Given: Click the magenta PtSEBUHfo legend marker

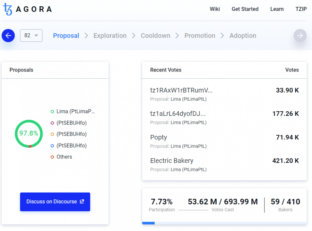Looking at the screenshot, I should pos(52,123).
